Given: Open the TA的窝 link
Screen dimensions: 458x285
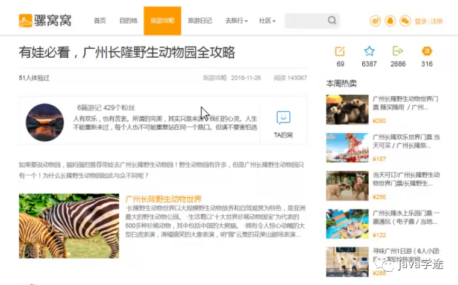Looking at the screenshot, I should pyautogui.click(x=283, y=135).
